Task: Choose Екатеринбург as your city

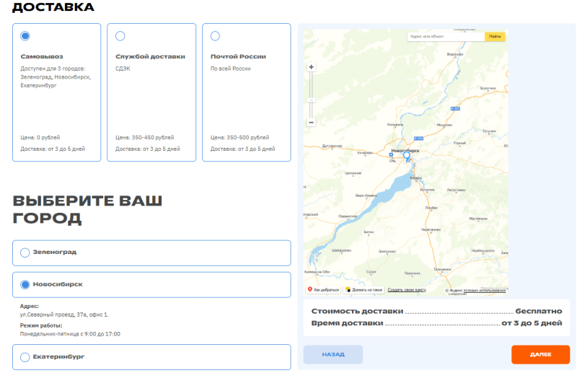Action: click(25, 356)
